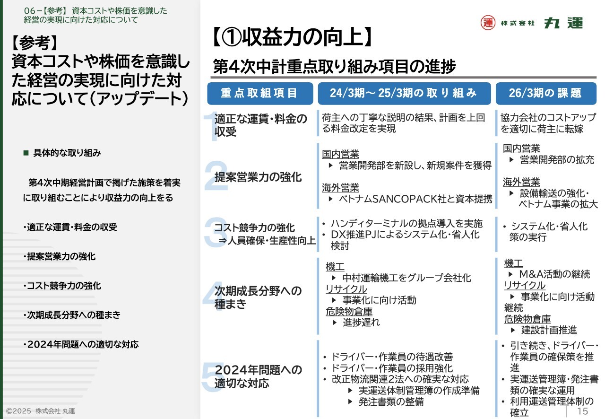
Task: Click 進捗遅れ under 危険物倉庫
Action: pyautogui.click(x=361, y=323)
